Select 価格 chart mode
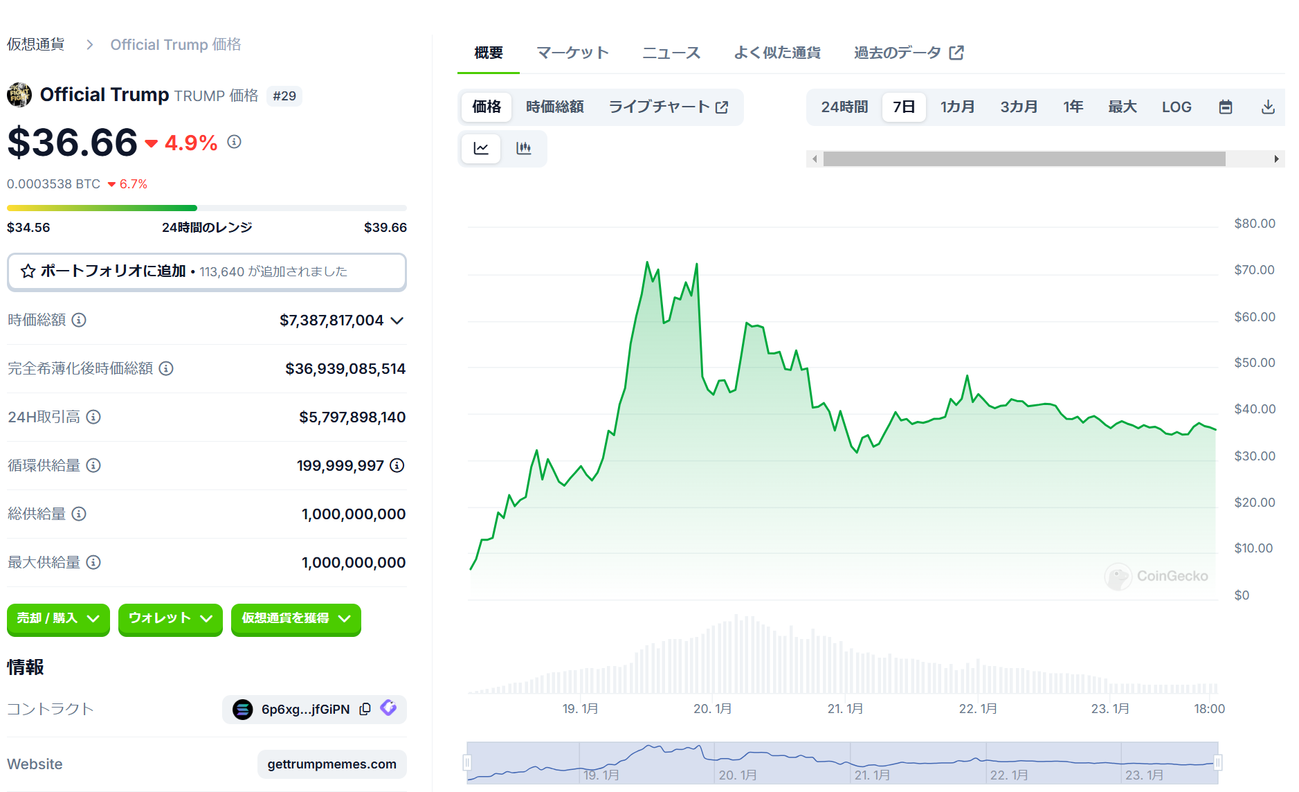This screenshot has height=792, width=1299. tap(487, 107)
